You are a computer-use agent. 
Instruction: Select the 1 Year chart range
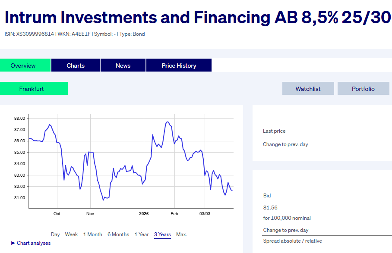[x=142, y=234]
